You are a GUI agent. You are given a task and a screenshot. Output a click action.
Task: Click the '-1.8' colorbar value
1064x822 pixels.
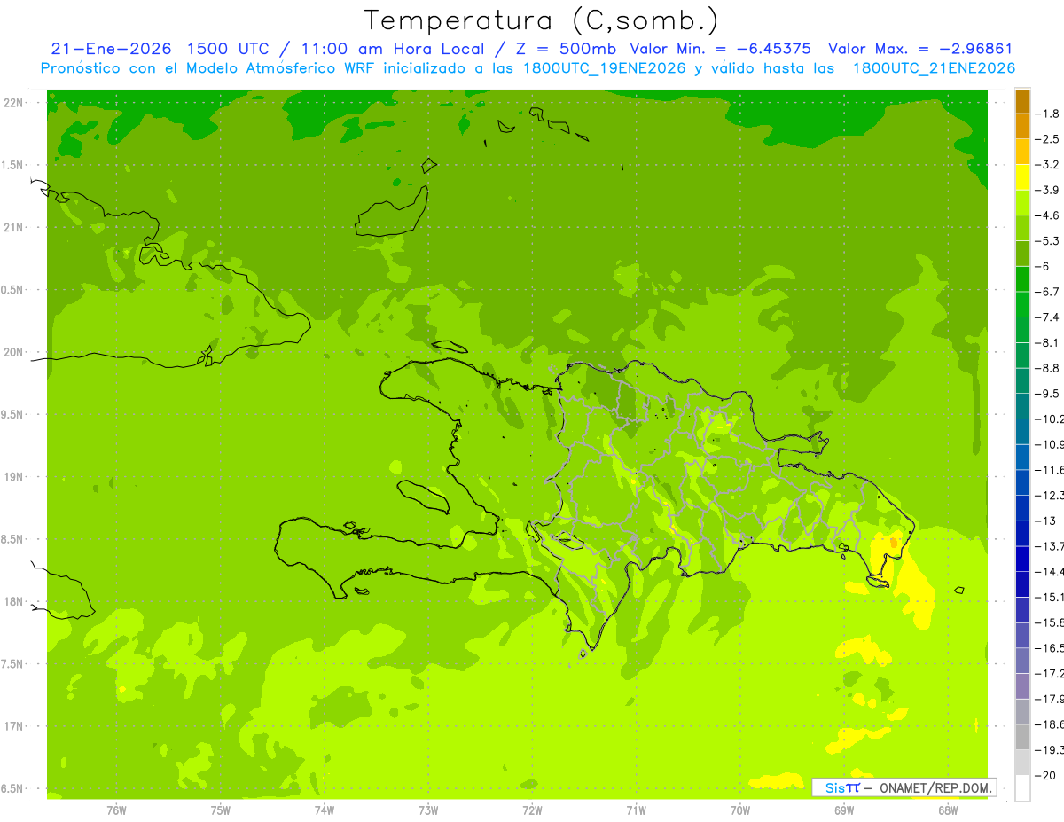pyautogui.click(x=1049, y=114)
